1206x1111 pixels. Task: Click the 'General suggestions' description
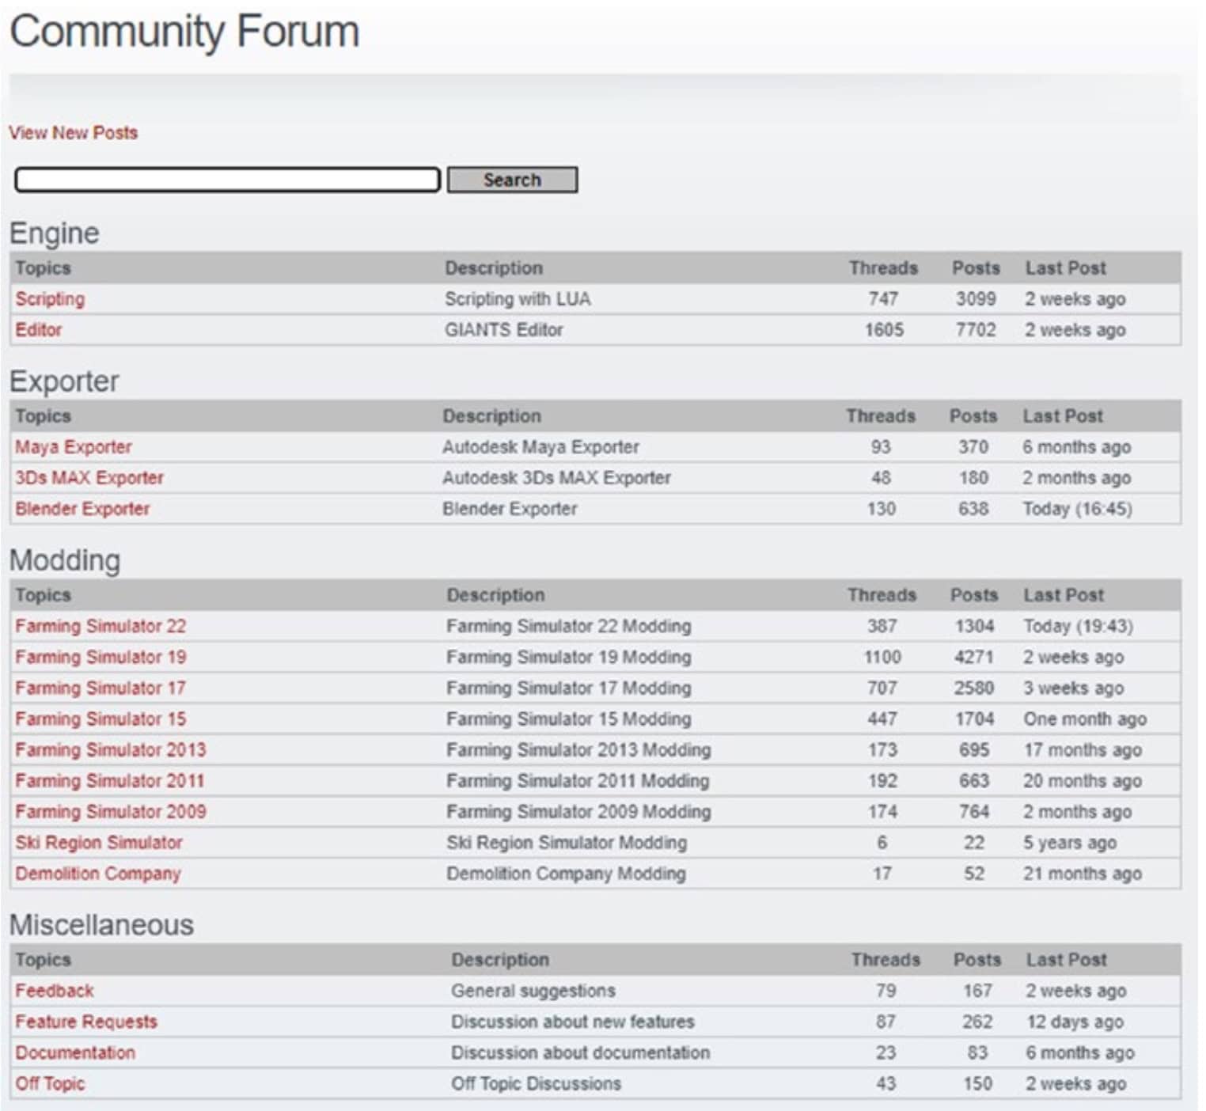coord(533,991)
